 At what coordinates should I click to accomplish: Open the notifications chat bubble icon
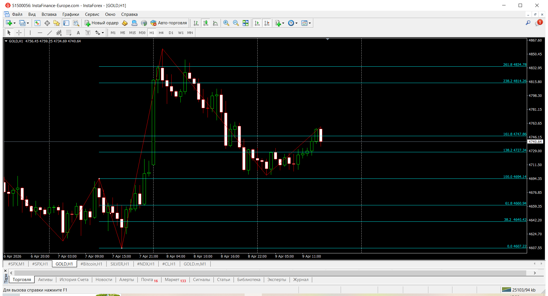point(538,23)
